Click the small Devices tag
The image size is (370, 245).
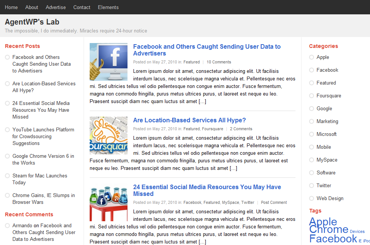[357, 232]
